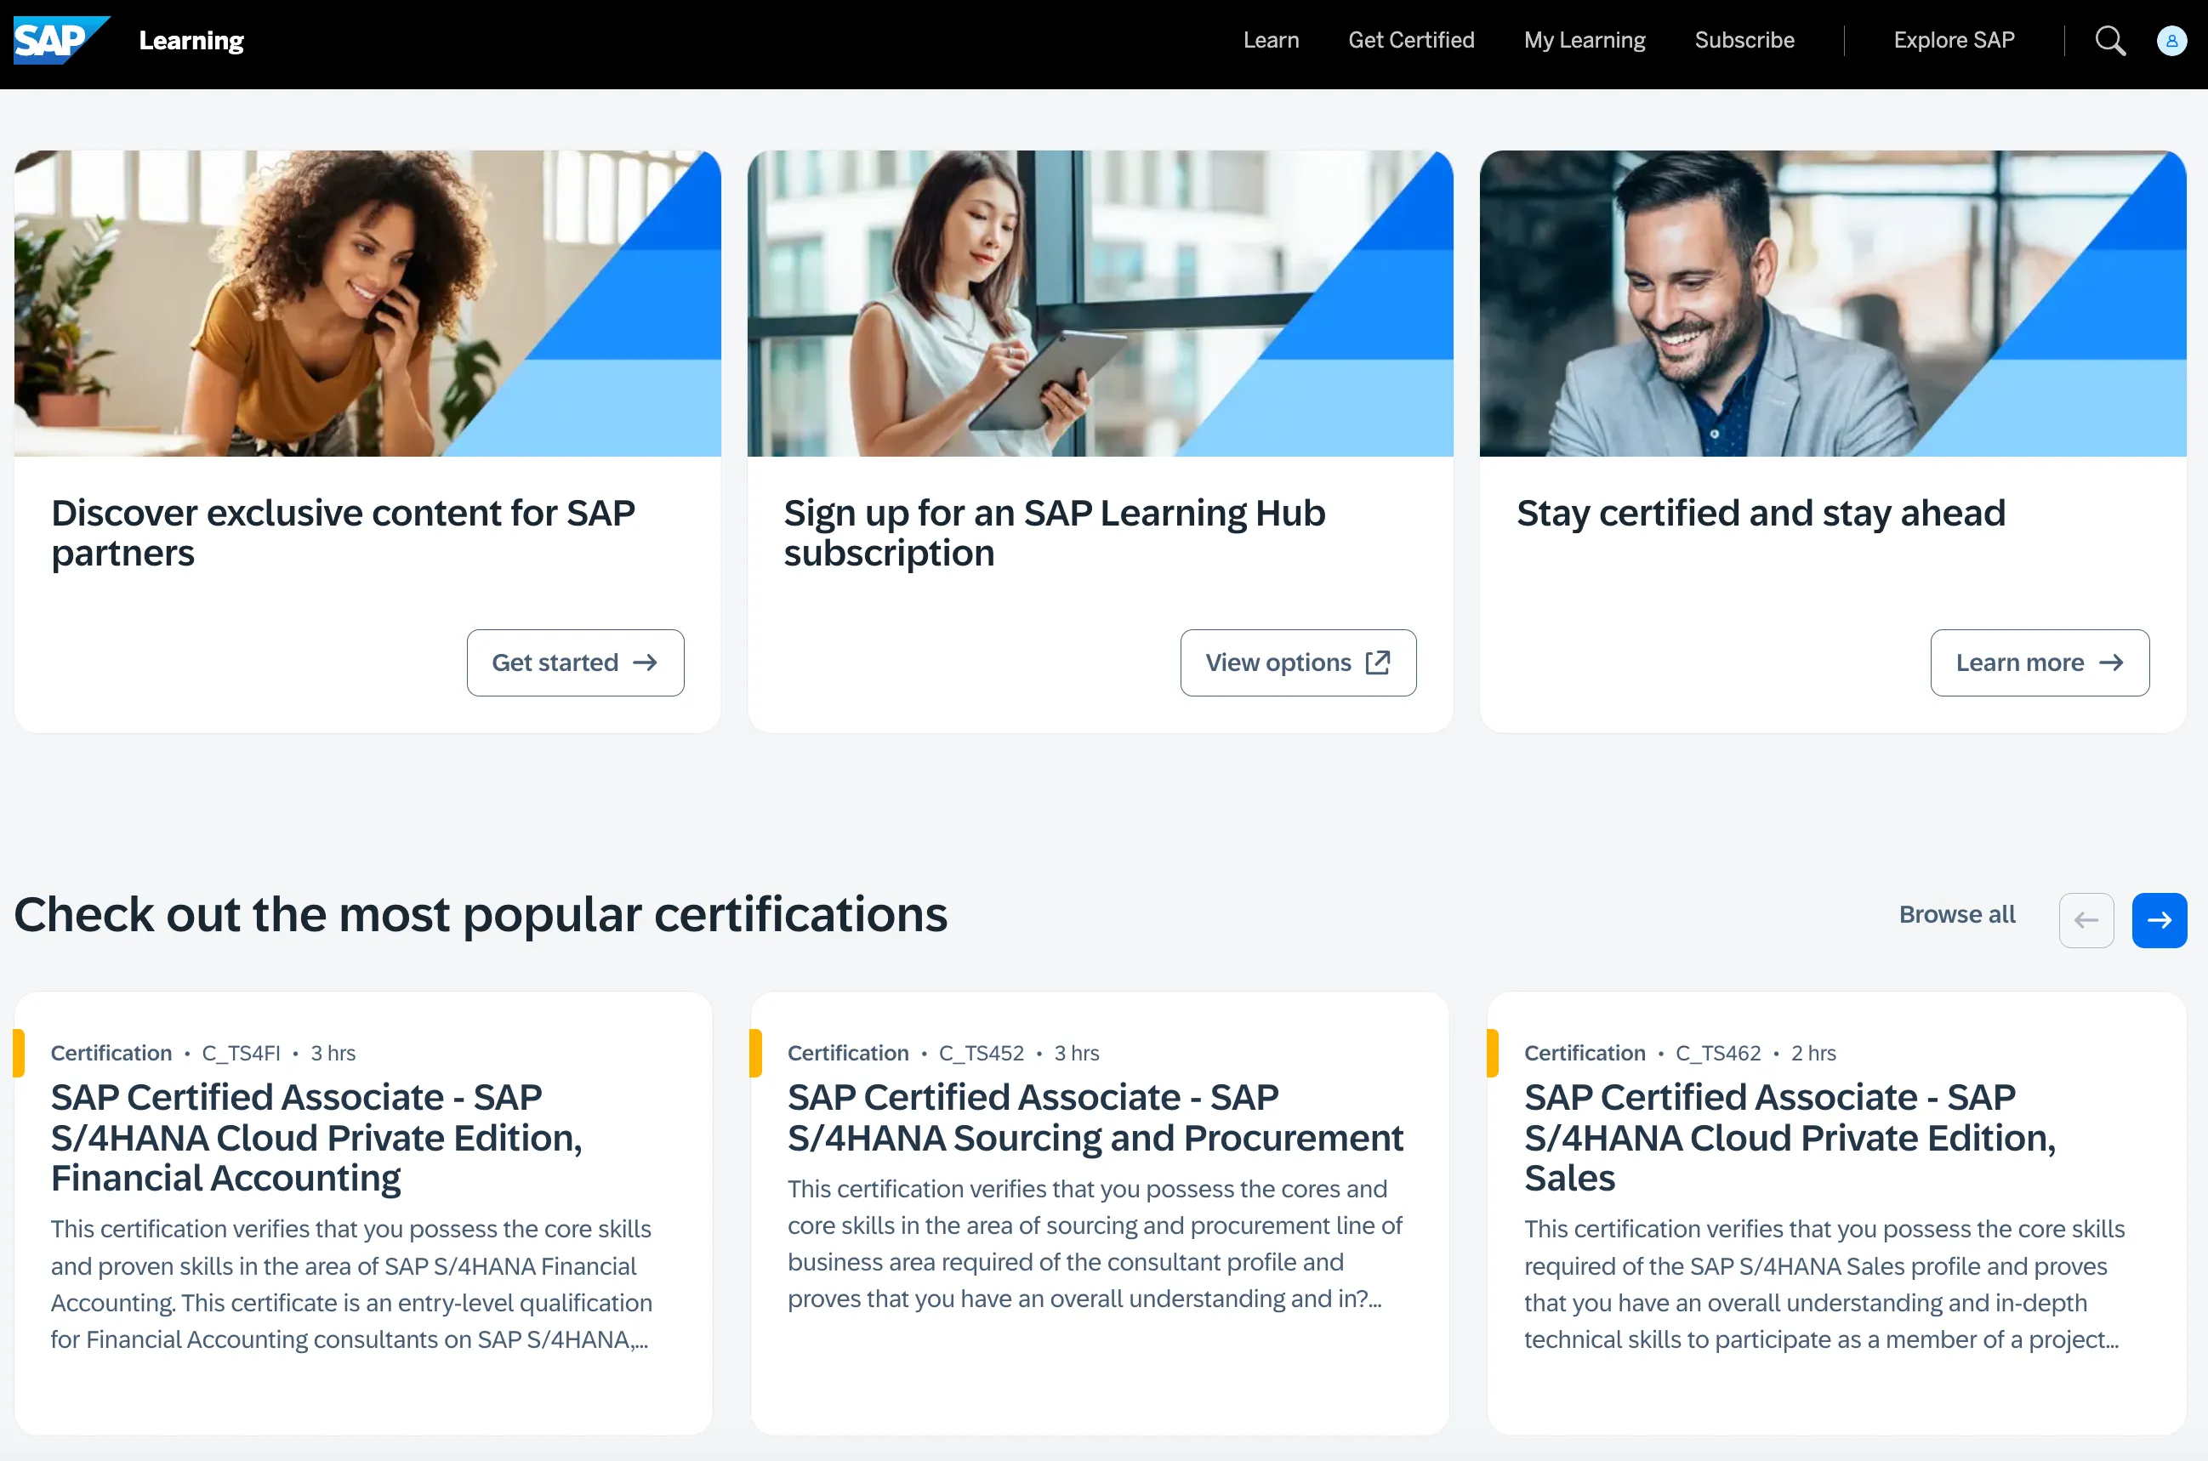Image resolution: width=2208 pixels, height=1461 pixels.
Task: Open the search magnifier icon
Action: (2109, 40)
